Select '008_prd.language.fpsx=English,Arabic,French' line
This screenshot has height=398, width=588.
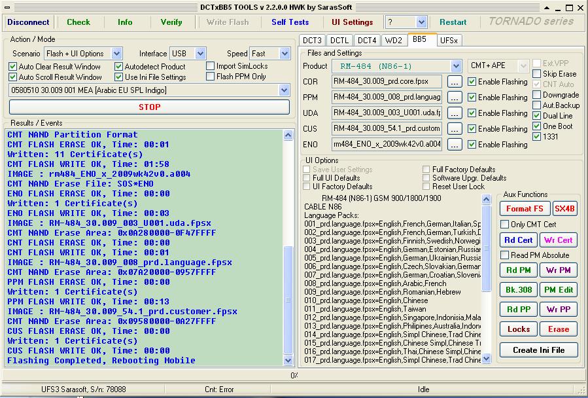tap(375, 283)
